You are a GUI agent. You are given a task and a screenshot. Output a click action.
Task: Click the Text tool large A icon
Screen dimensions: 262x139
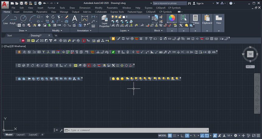[x=75, y=18]
